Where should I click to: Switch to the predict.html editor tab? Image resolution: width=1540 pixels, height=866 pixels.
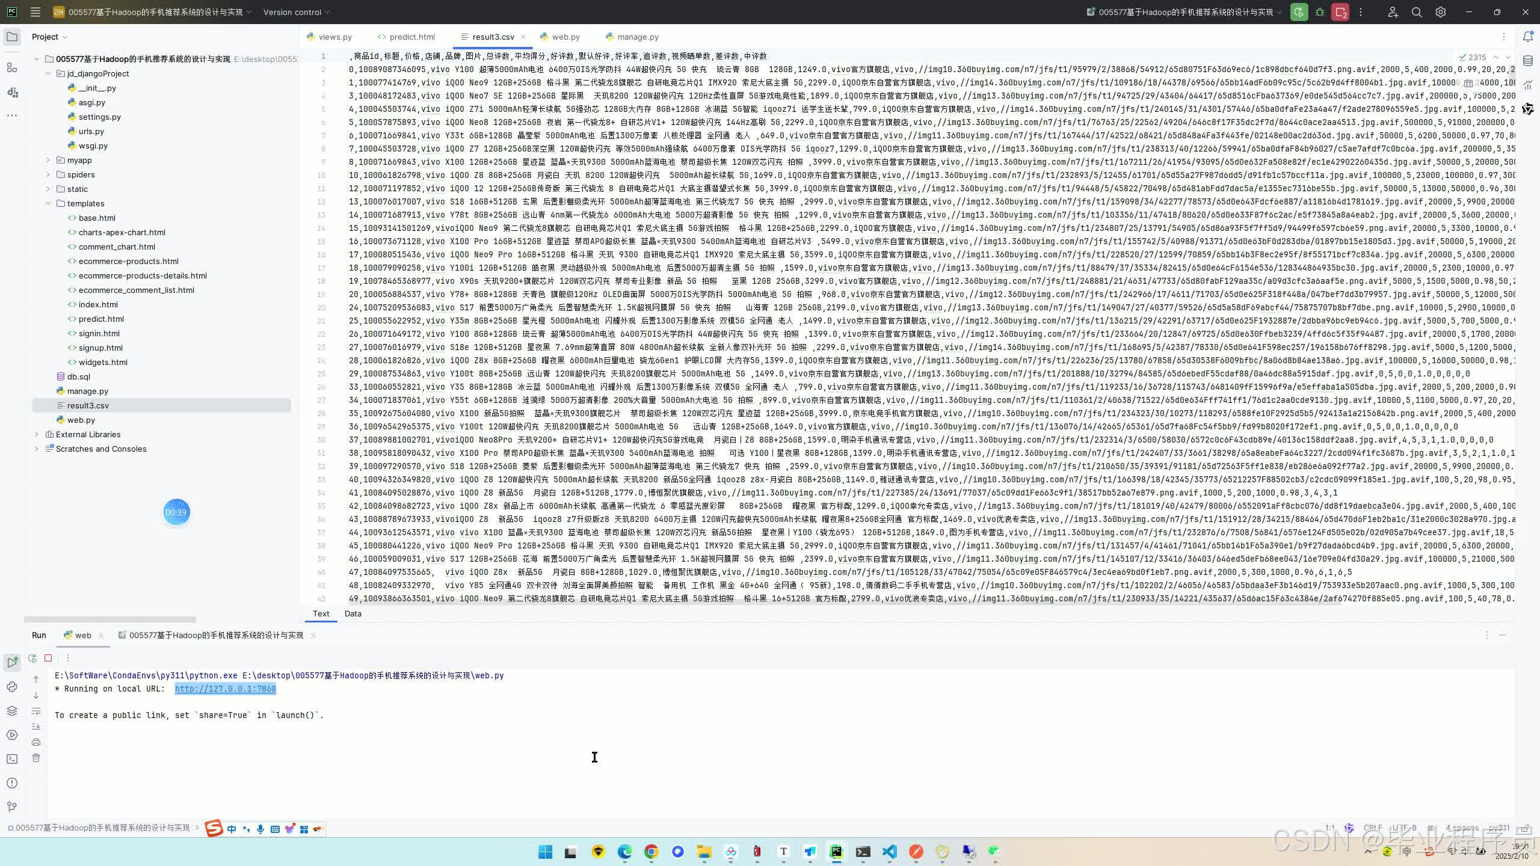pyautogui.click(x=406, y=37)
